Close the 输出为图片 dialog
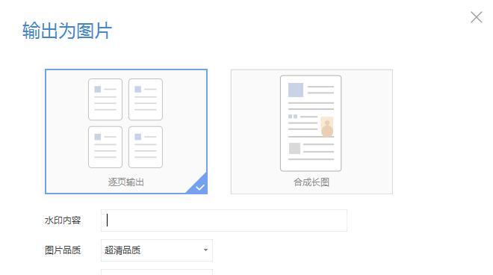 (477, 17)
